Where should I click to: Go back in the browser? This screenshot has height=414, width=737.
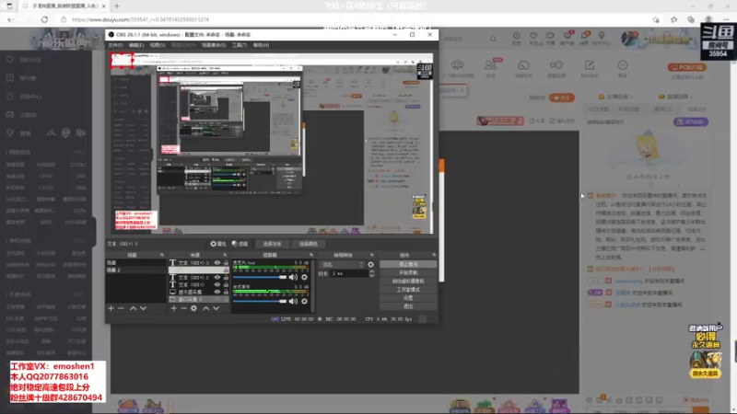pos(10,19)
